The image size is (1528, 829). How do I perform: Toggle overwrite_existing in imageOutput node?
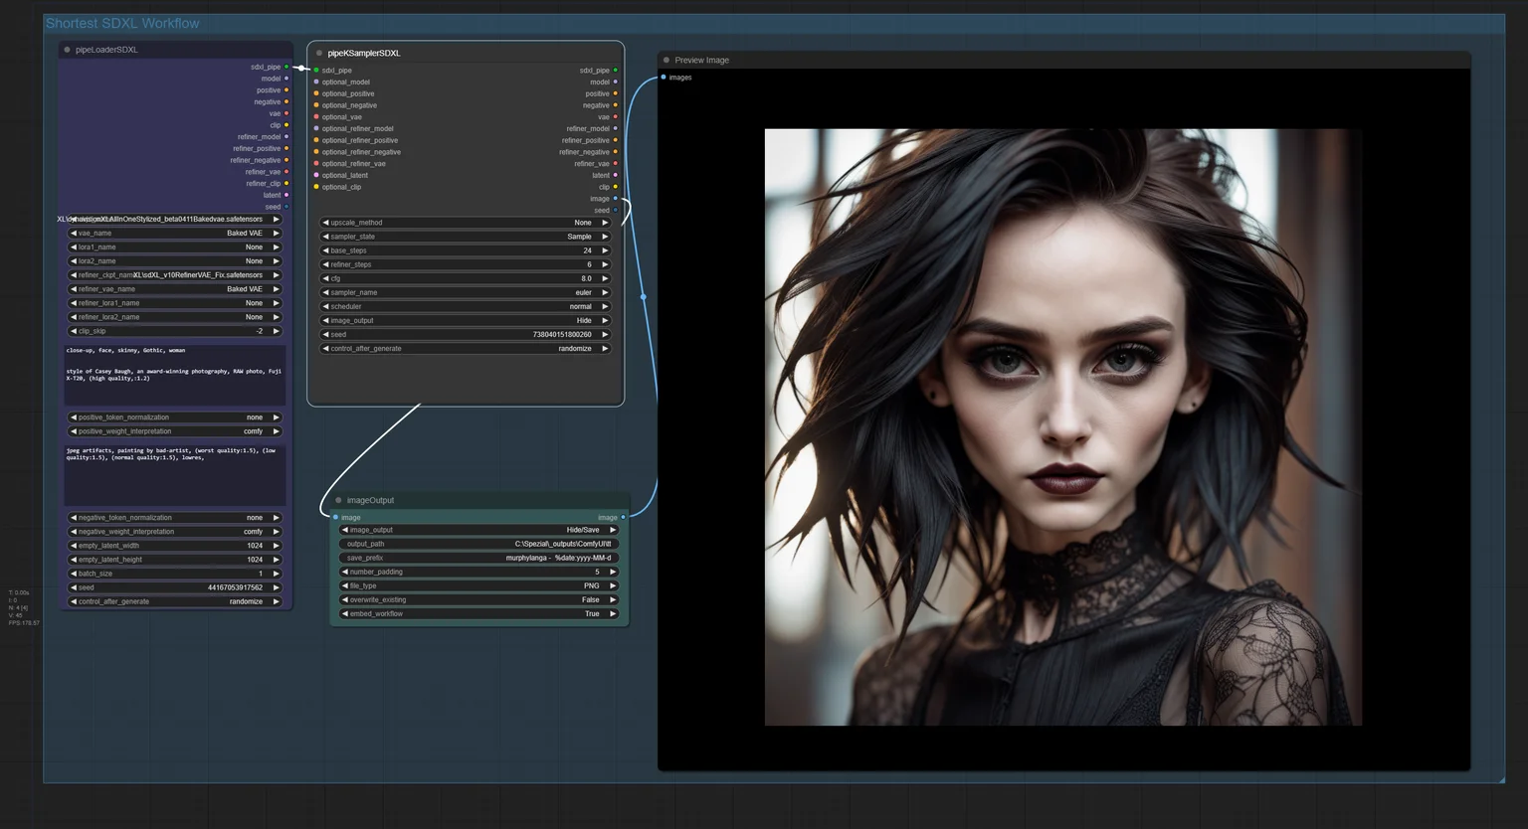tap(479, 599)
